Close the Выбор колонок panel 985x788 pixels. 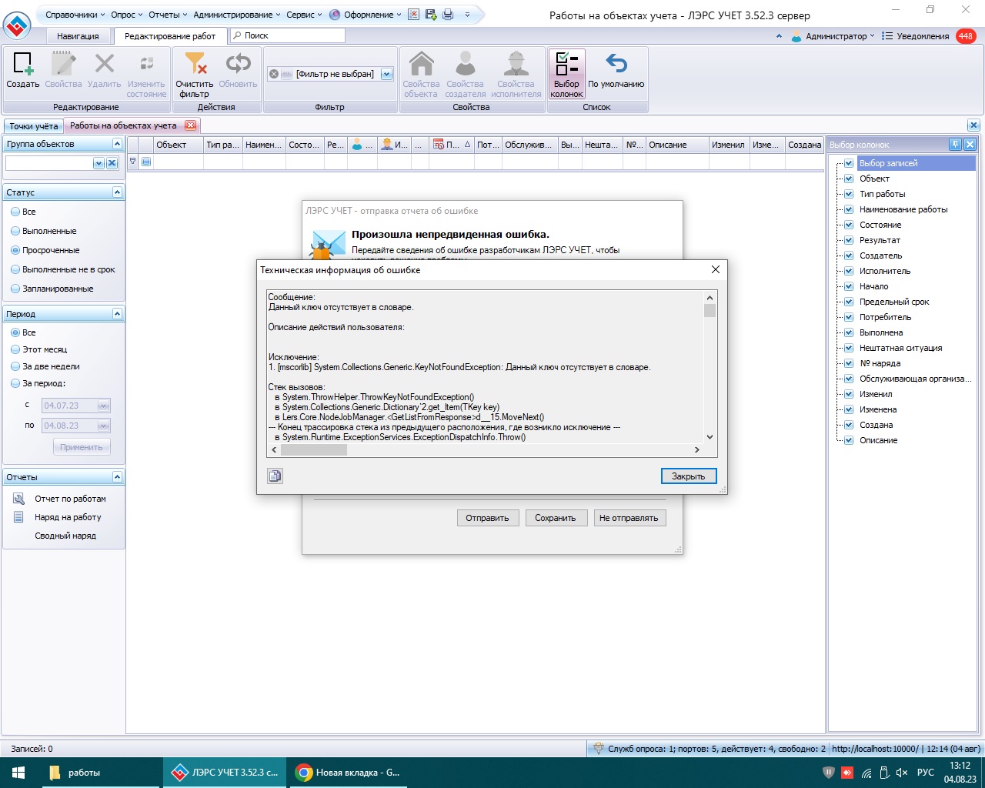[970, 144]
